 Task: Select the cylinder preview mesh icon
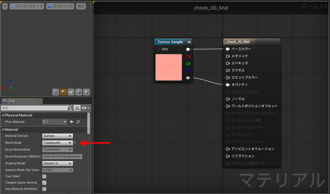click(55, 92)
